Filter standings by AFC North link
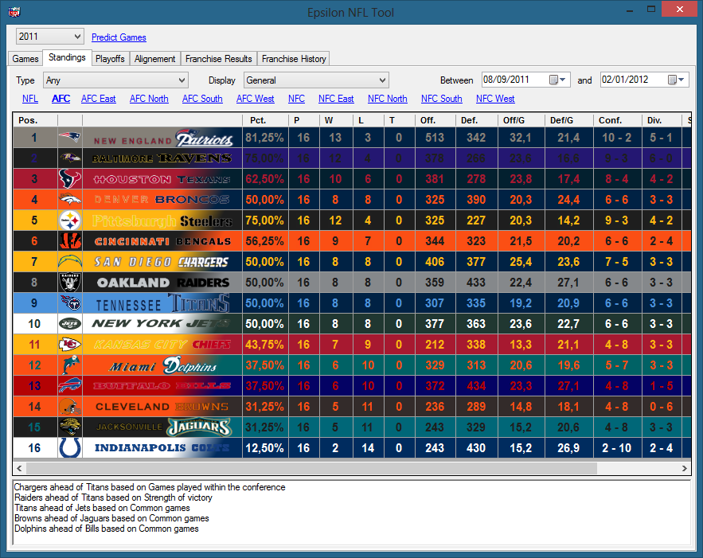Image resolution: width=703 pixels, height=558 pixels. pos(149,99)
